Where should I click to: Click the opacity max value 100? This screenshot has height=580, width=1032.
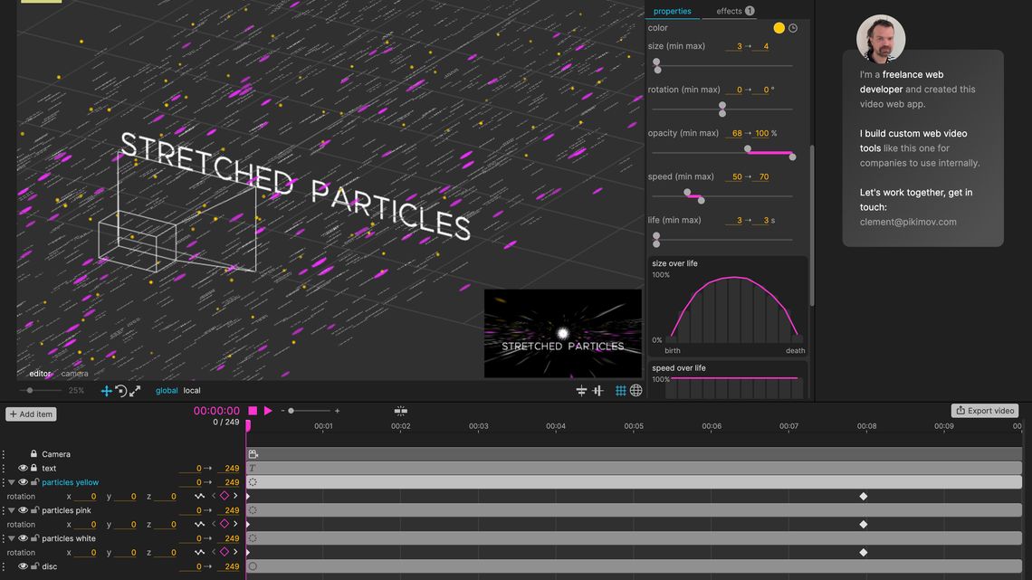[761, 134]
